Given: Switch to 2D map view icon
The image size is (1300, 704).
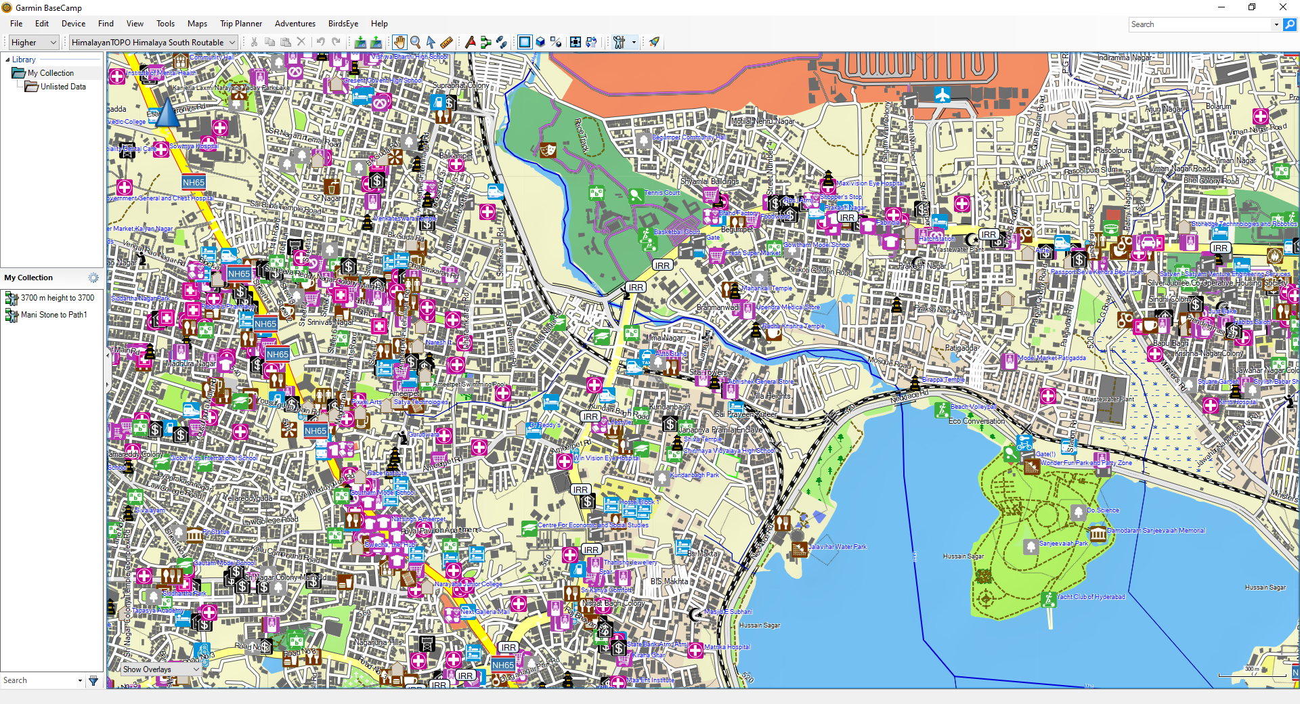Looking at the screenshot, I should point(525,42).
